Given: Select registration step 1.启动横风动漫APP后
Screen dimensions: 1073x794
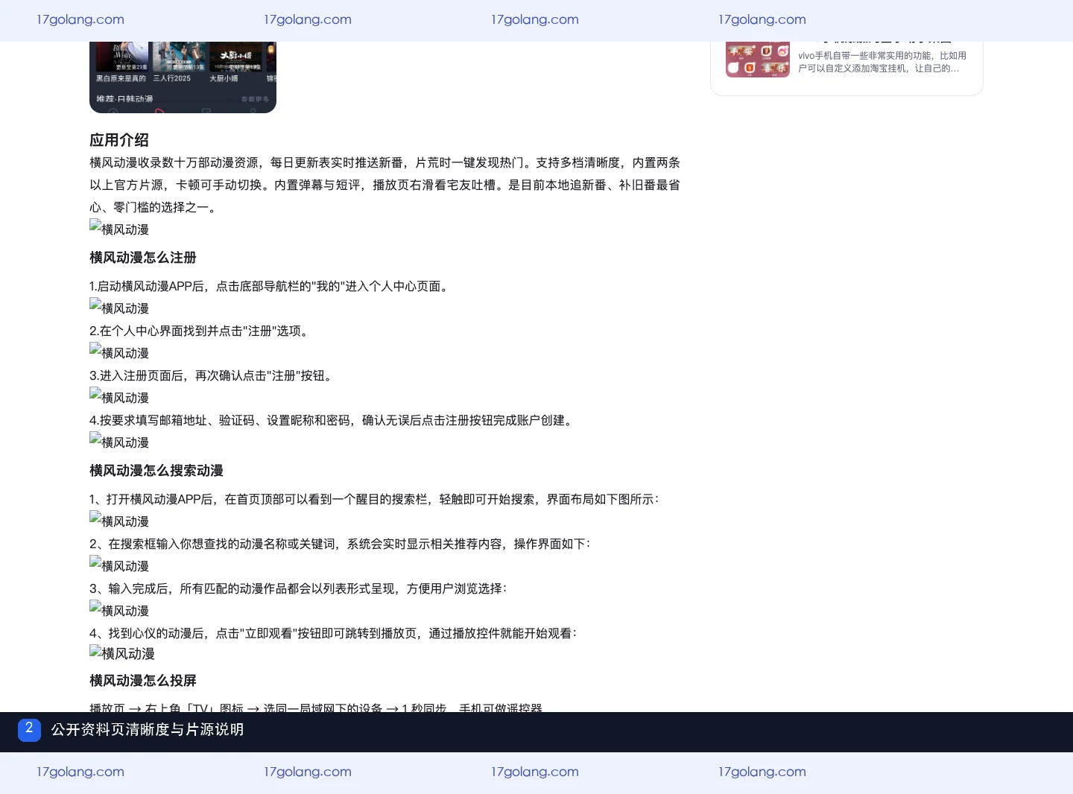Looking at the screenshot, I should pos(270,286).
